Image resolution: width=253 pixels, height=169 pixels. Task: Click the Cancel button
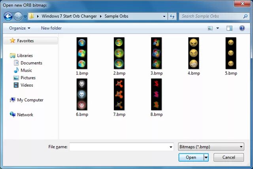[x=228, y=158]
